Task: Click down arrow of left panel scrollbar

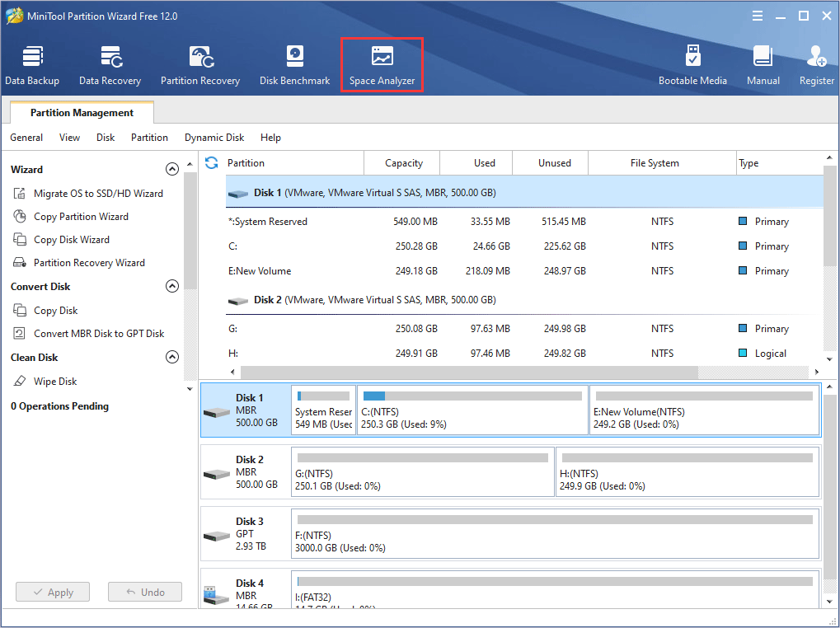Action: tap(190, 389)
